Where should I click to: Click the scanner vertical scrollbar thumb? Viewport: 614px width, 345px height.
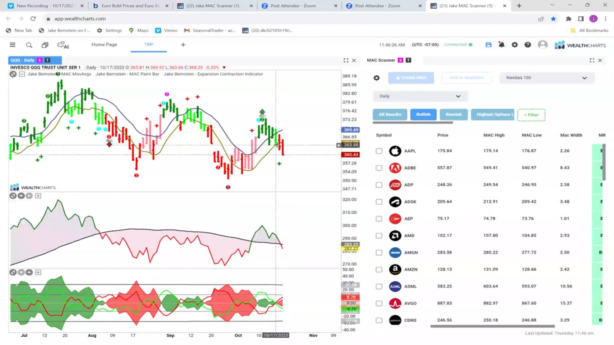click(x=604, y=162)
